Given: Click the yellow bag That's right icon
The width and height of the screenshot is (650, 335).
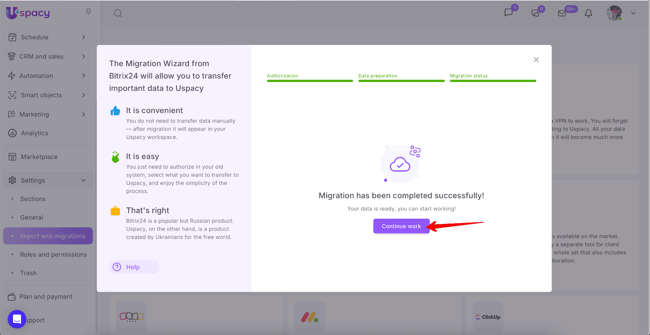Looking at the screenshot, I should [115, 211].
